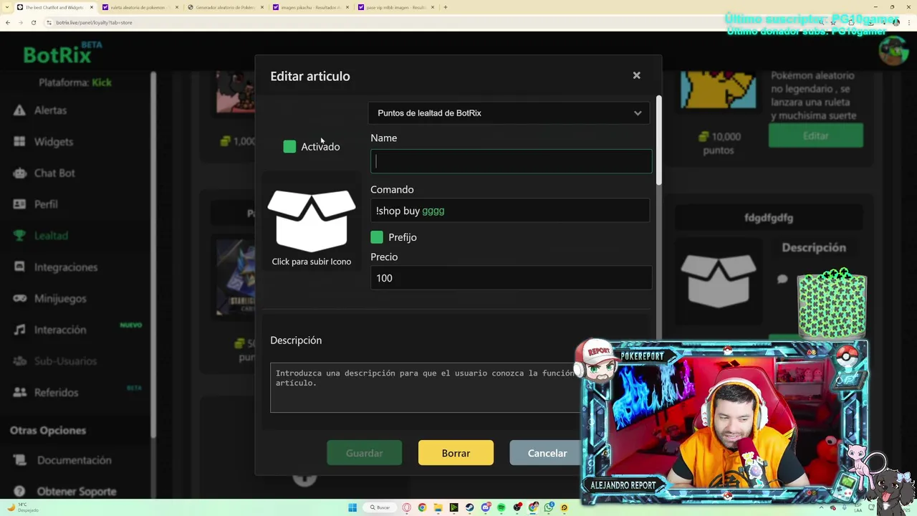
Task: Open Documentación in Otras Opciones
Action: click(x=74, y=460)
